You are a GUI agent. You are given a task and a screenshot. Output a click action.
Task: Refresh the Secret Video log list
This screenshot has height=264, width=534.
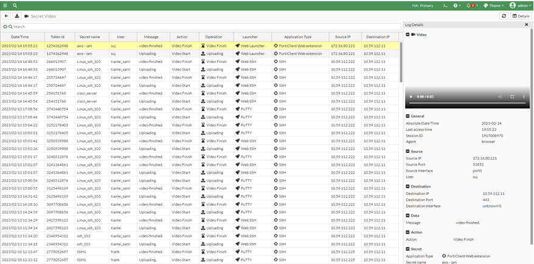click(x=504, y=16)
